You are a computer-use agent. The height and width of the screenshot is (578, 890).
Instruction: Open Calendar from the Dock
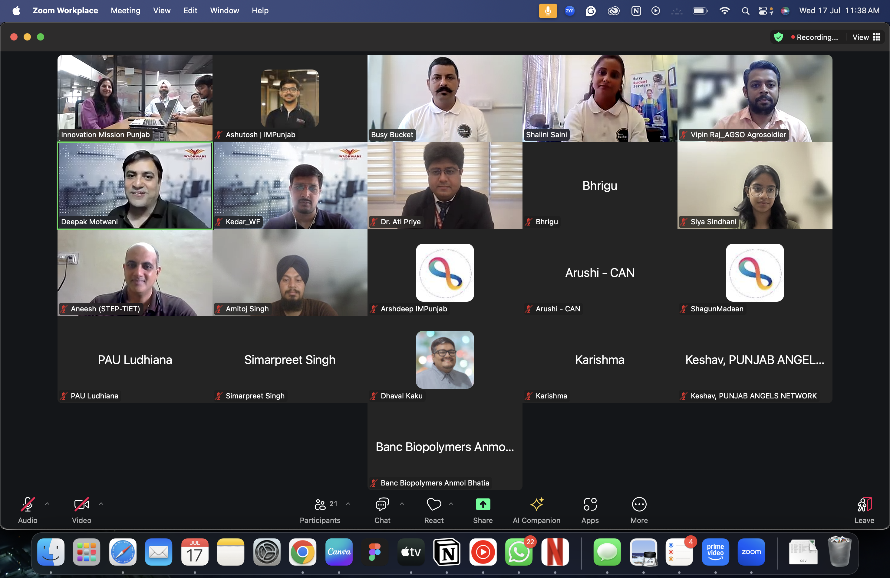tap(194, 552)
